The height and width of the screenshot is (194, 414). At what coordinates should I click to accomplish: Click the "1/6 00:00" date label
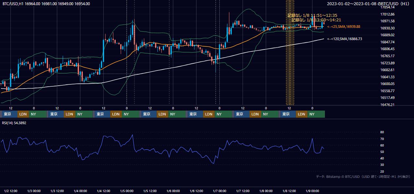coord(173,191)
